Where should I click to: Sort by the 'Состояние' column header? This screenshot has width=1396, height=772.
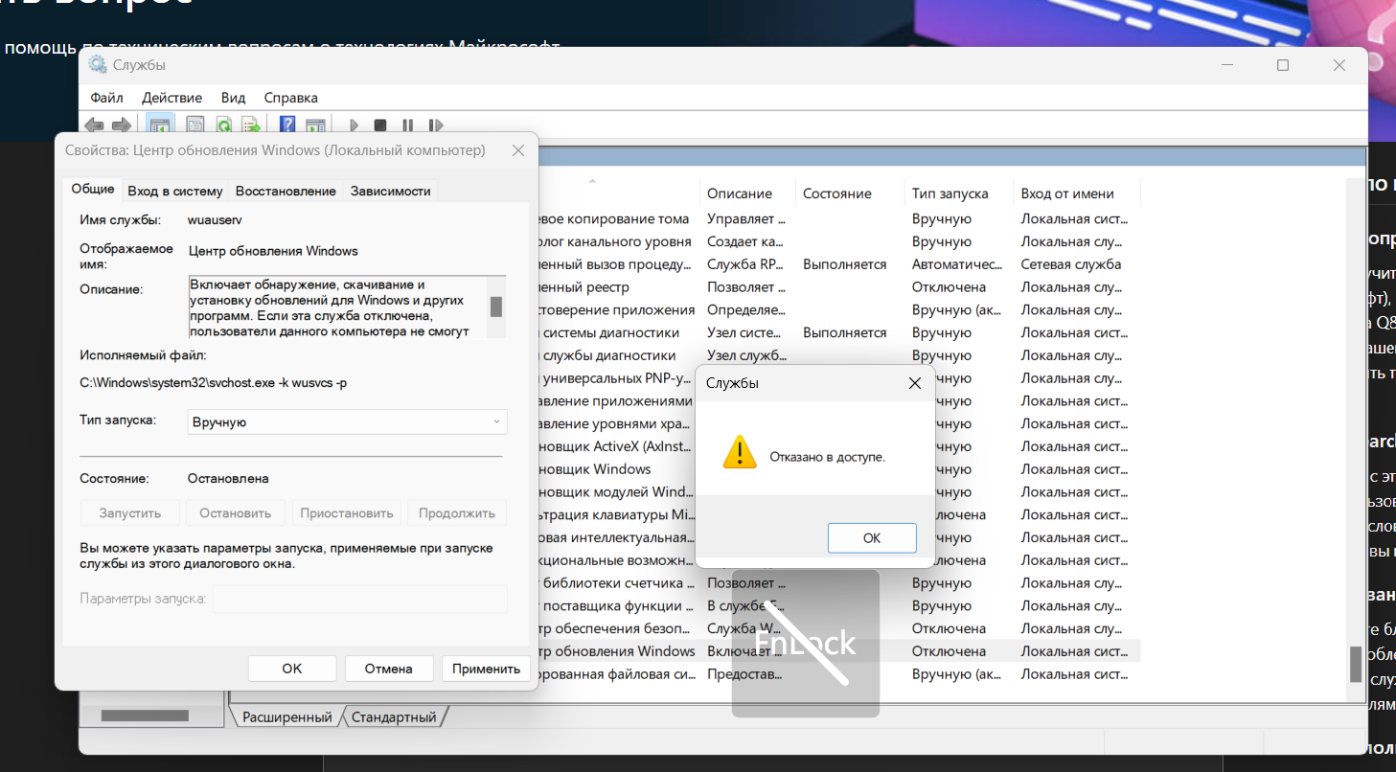[x=837, y=193]
